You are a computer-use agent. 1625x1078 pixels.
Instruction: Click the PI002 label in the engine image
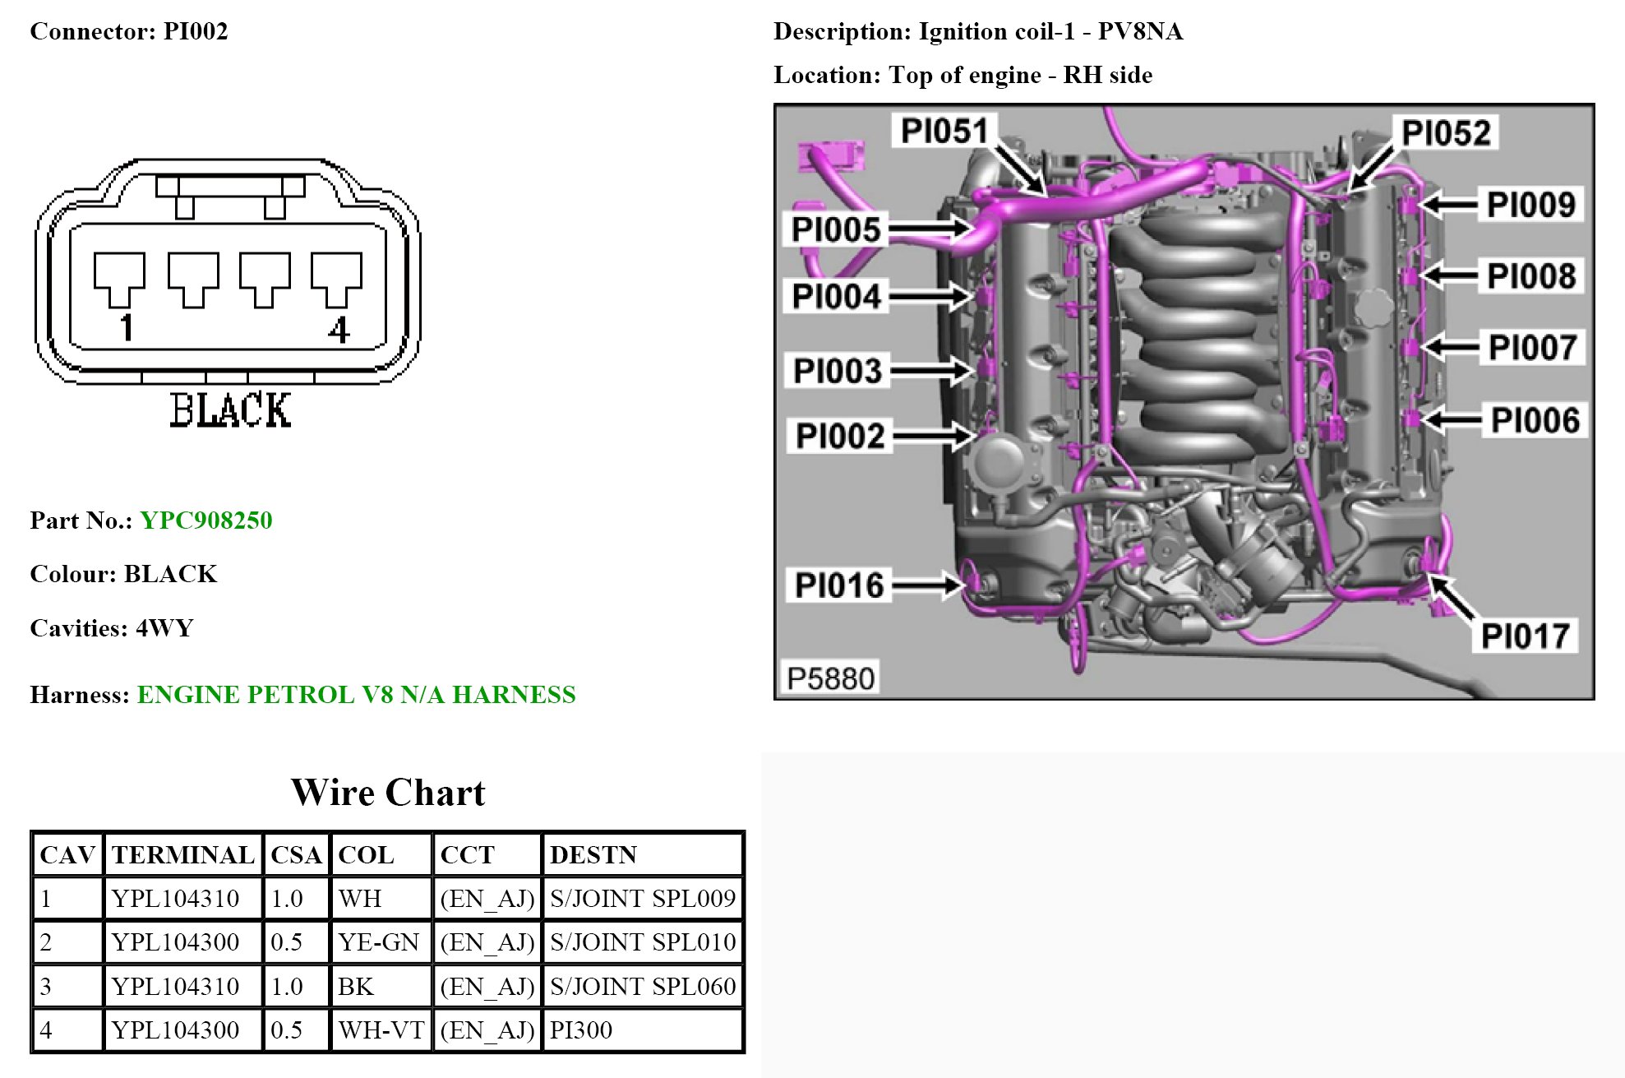click(840, 436)
